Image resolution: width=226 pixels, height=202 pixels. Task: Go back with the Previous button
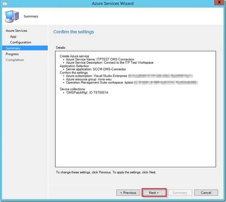click(128, 193)
